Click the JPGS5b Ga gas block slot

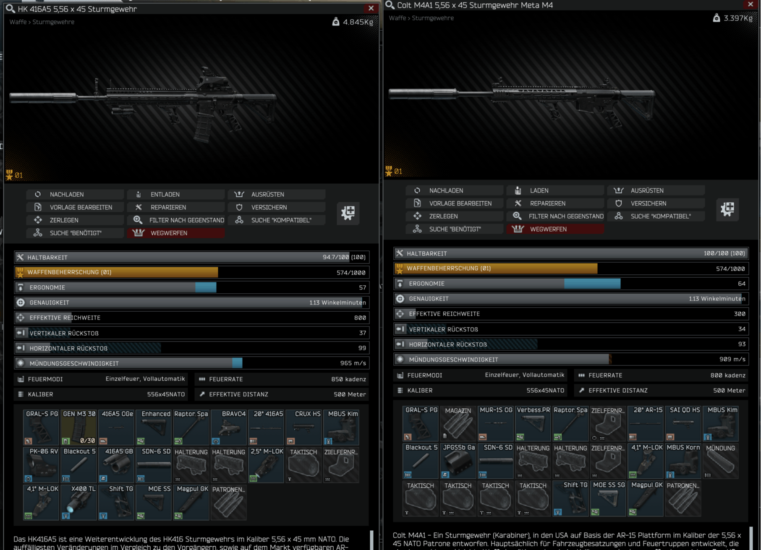[x=458, y=461]
